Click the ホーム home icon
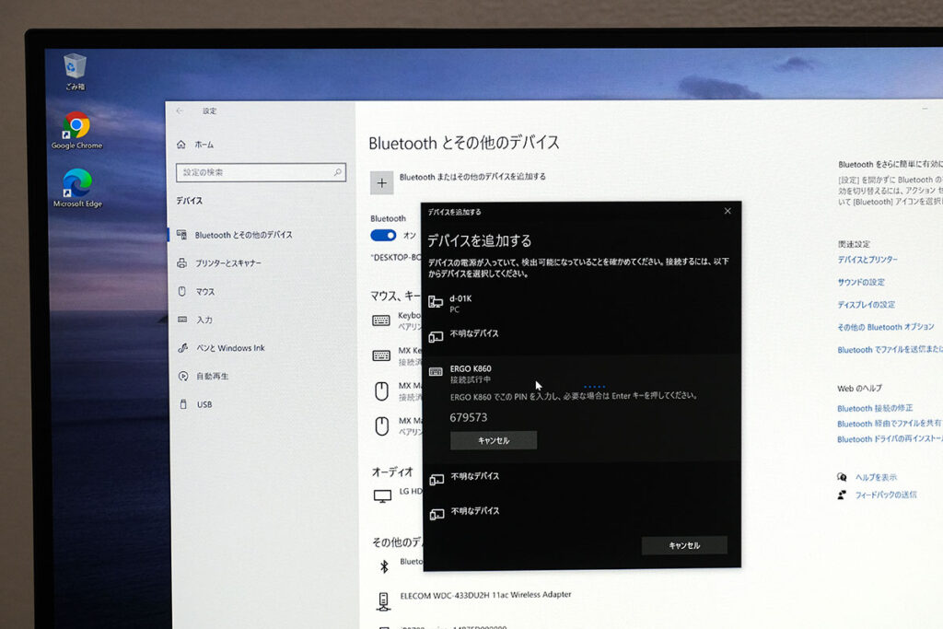 pyautogui.click(x=181, y=145)
